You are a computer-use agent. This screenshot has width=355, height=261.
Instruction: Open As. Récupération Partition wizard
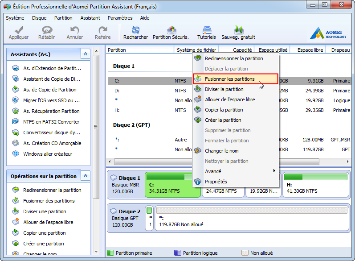pos(46,111)
